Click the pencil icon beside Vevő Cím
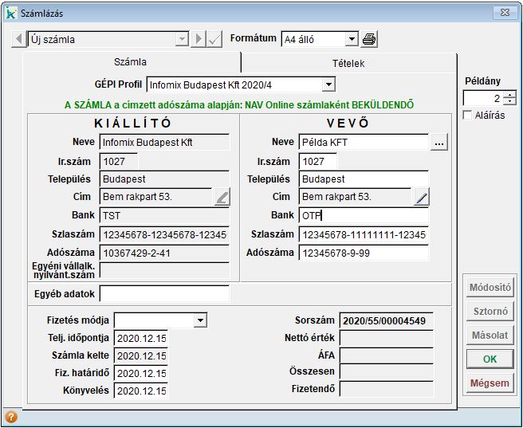The image size is (523, 428). (x=421, y=197)
